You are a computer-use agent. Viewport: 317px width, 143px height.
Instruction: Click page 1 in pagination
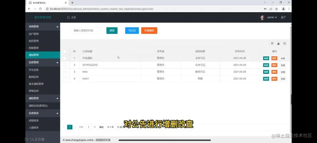coord(70,127)
